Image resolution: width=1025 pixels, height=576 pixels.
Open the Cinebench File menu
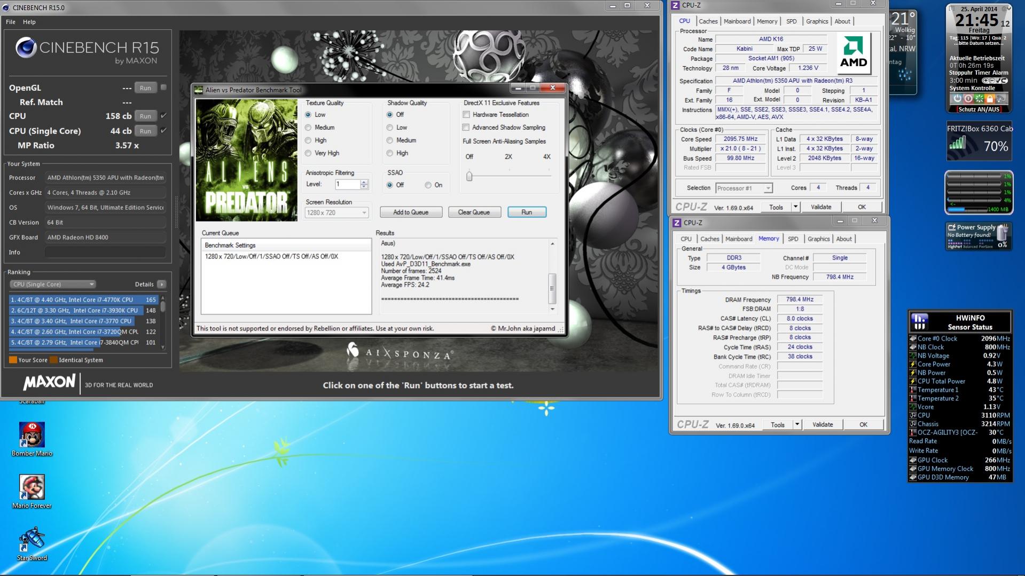point(11,22)
